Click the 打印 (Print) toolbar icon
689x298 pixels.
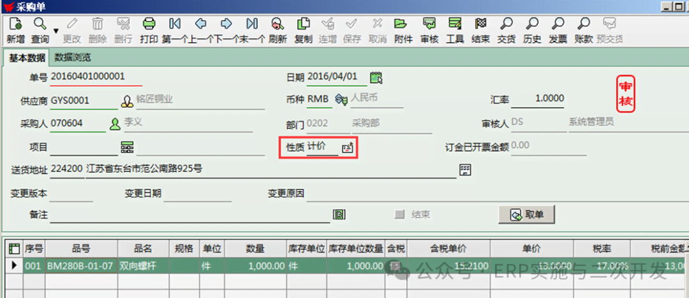(149, 30)
